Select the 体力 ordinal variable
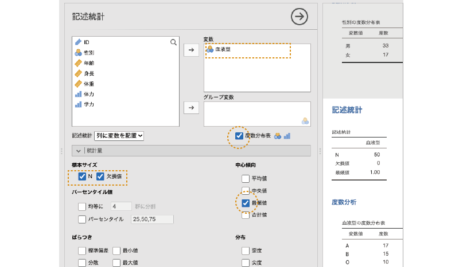The height and width of the screenshot is (267, 459). tap(88, 94)
